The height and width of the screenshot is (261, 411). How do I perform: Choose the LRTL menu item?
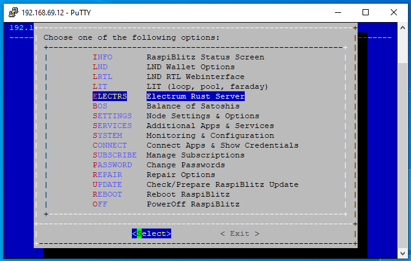(102, 77)
